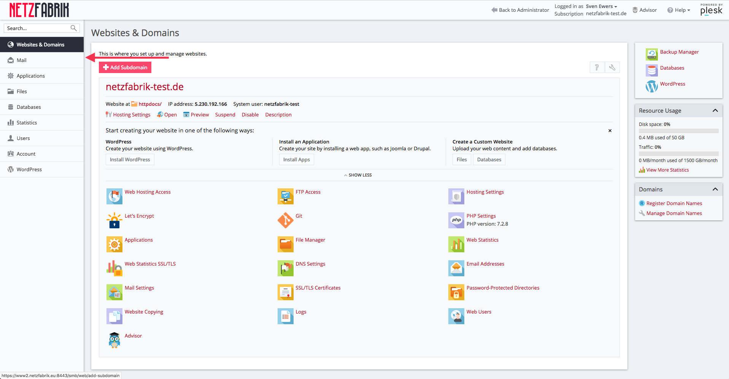Open the Sven Ewers user dropdown
This screenshot has width=729, height=379.
601,6
